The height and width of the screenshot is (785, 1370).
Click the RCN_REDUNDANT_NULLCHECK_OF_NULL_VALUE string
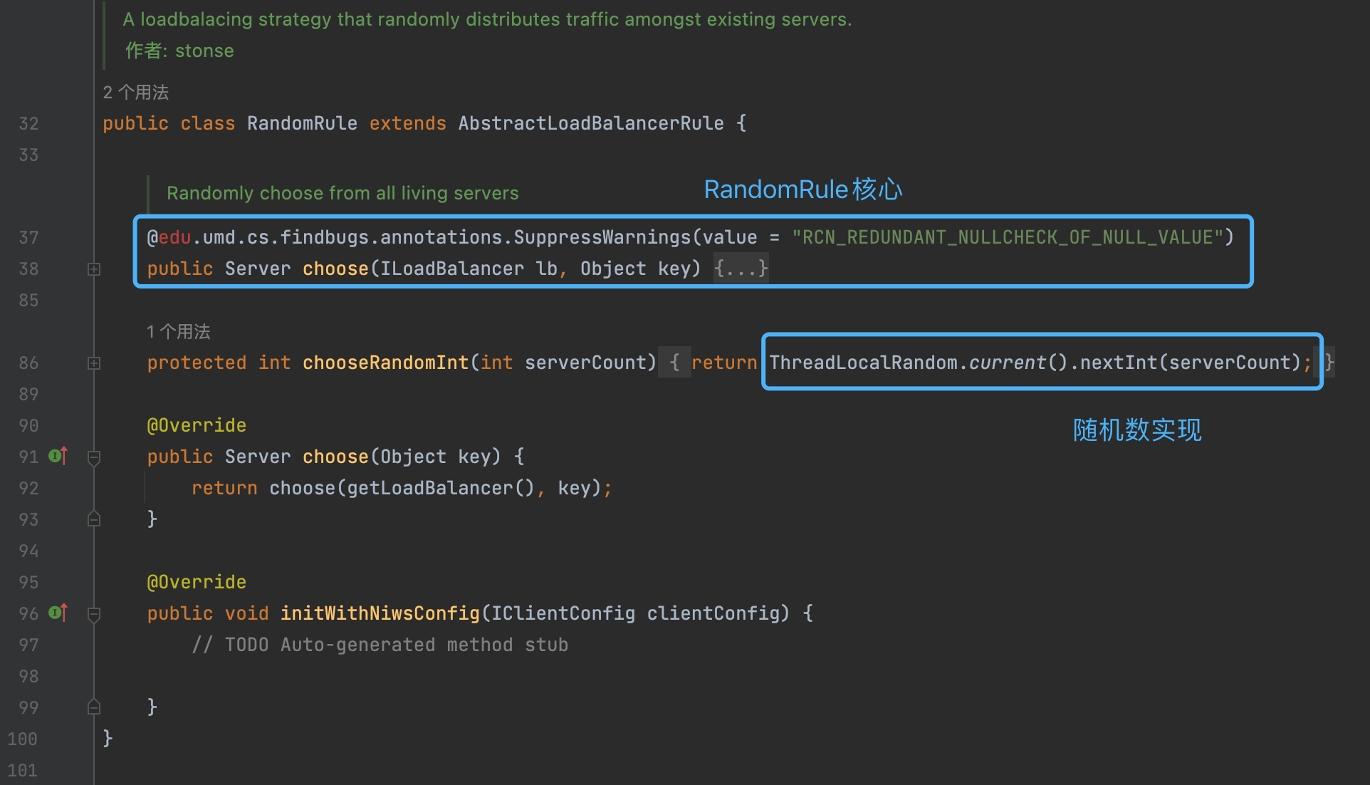(x=1008, y=237)
